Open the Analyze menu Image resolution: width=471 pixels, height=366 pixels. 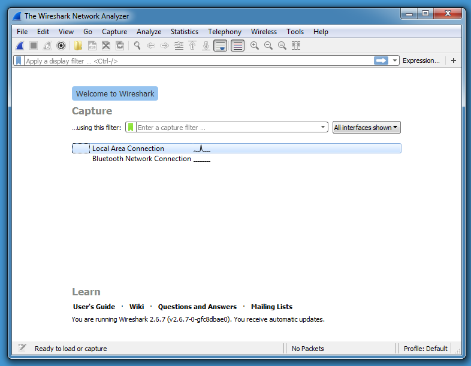[149, 32]
